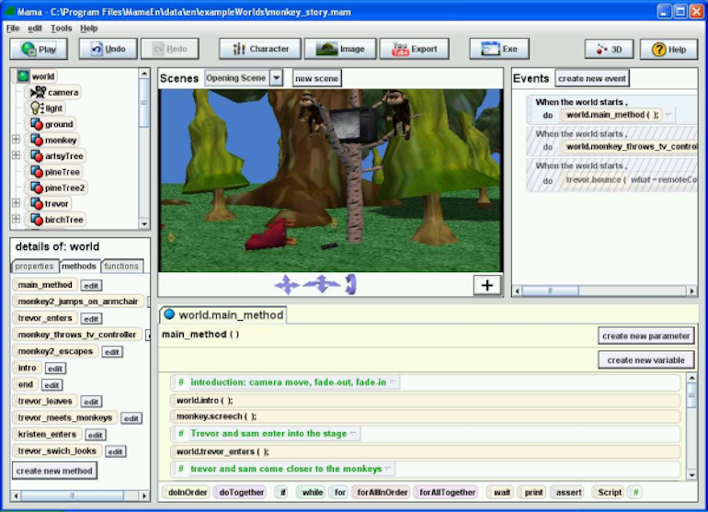Click create new method button
The image size is (708, 512).
pos(54,471)
